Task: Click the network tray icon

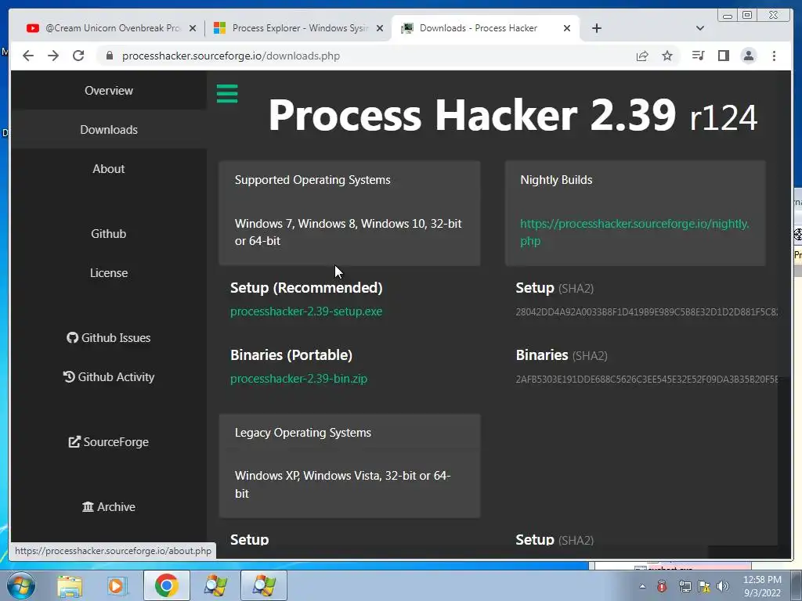Action: [x=685, y=586]
